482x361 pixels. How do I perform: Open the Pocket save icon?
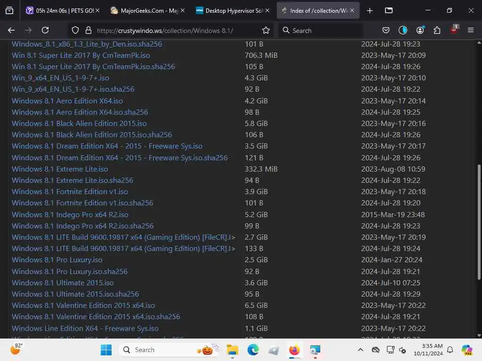click(x=386, y=31)
